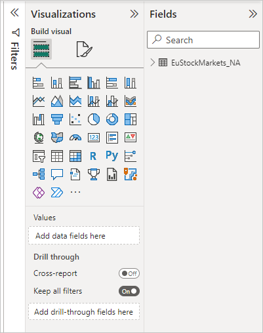This screenshot has height=333, width=263.
Task: Collapse the Visualizations pane chevron
Action: tap(134, 14)
